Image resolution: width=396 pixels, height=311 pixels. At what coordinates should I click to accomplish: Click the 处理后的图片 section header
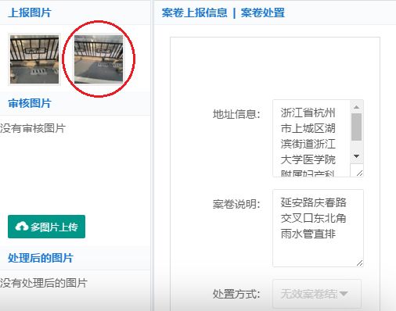(41, 258)
